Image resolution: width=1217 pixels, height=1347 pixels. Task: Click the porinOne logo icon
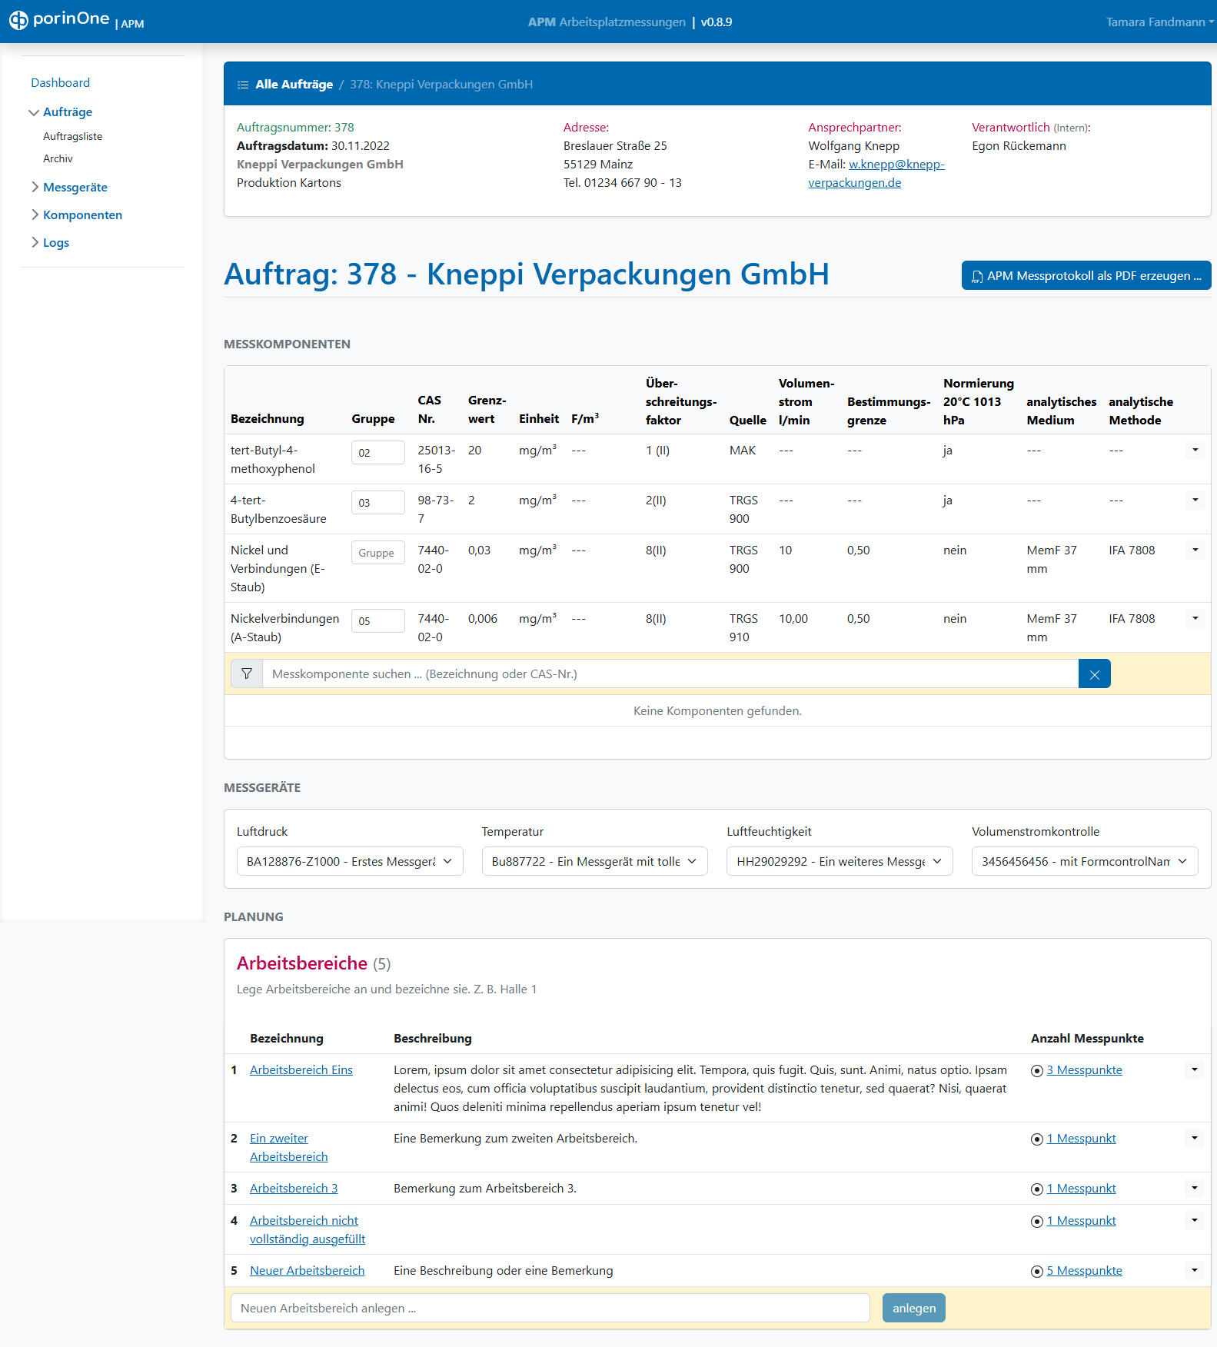pos(18,21)
